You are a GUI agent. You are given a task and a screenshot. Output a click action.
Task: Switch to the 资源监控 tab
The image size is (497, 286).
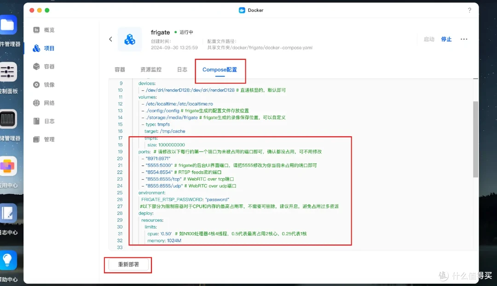[151, 70]
